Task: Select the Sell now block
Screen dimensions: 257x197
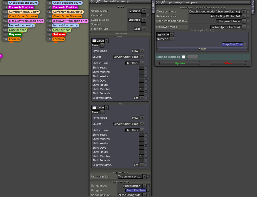Action: [x=59, y=35]
